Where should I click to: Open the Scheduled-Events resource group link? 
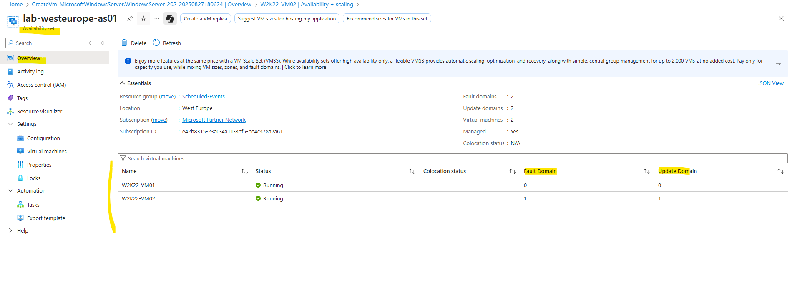204,96
